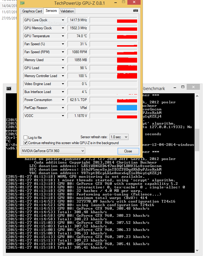
Task: Click the 327370.09 hash/s configuration line
Action: pos(91,201)
